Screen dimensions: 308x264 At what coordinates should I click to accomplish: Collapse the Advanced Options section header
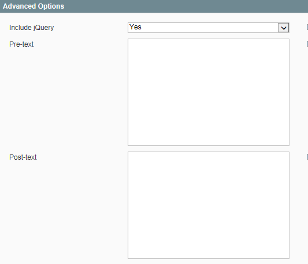coord(154,6)
